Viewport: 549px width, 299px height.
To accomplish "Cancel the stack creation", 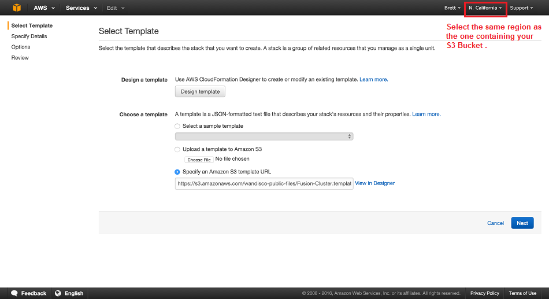I will pos(495,223).
